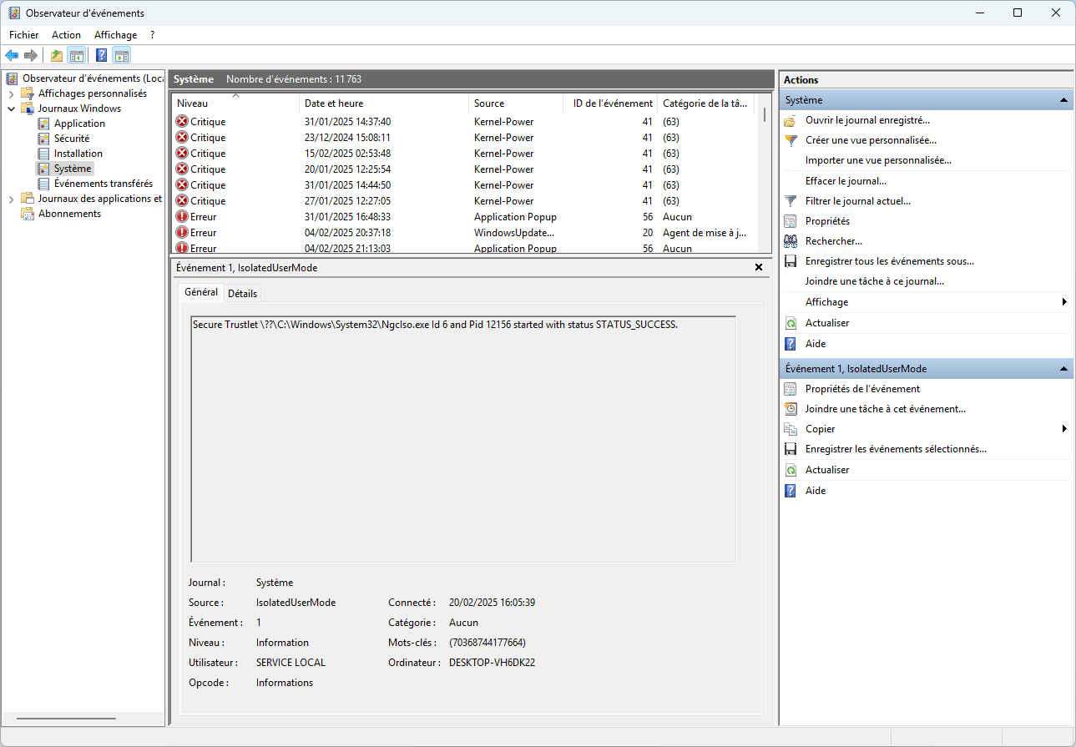
Task: Open the Fichier menu
Action: tap(24, 35)
